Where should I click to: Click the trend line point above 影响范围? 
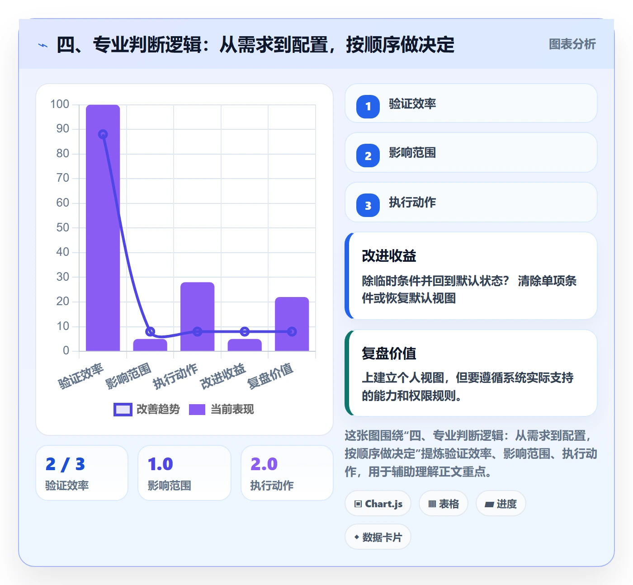[150, 331]
